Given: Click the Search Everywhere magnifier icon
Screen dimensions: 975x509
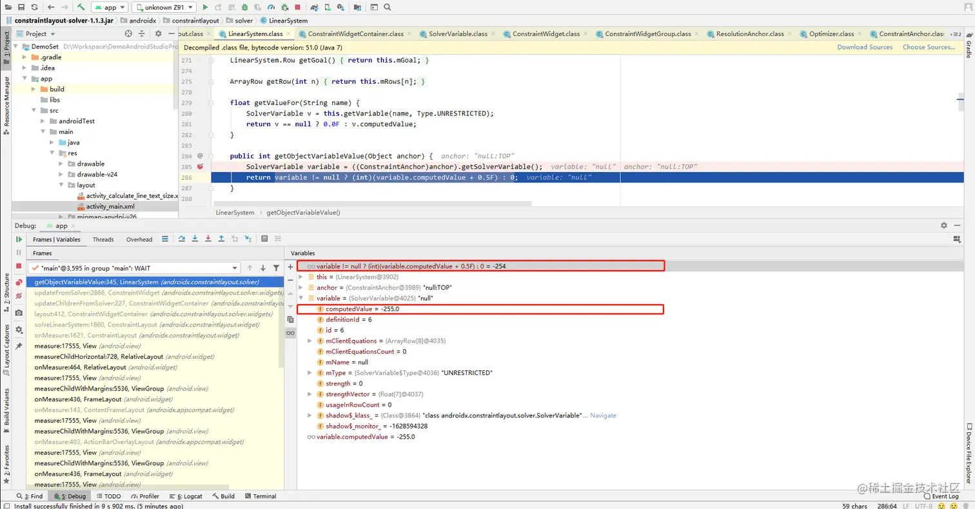Looking at the screenshot, I should 388,7.
